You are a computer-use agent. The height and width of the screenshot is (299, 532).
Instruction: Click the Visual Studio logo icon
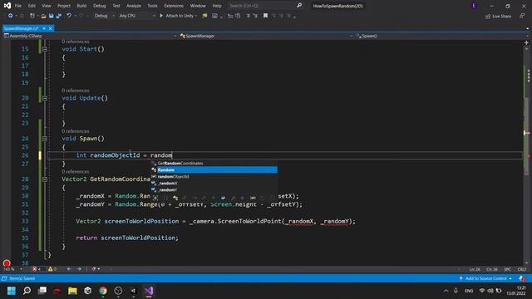click(x=7, y=6)
